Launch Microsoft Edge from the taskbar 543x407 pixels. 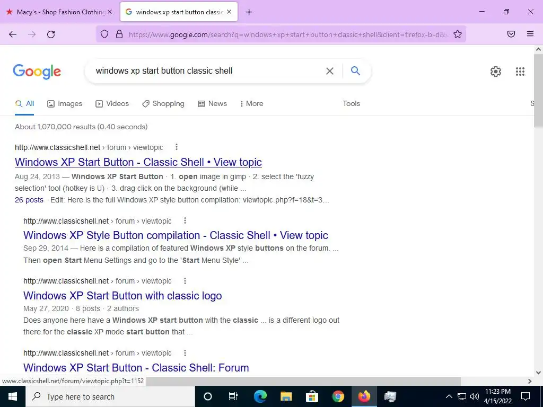point(260,396)
